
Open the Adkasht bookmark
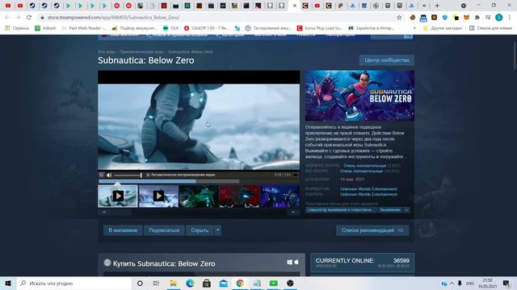click(x=45, y=28)
